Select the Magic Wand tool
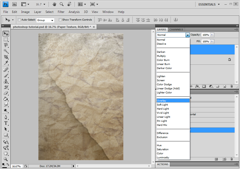 coord(6,51)
